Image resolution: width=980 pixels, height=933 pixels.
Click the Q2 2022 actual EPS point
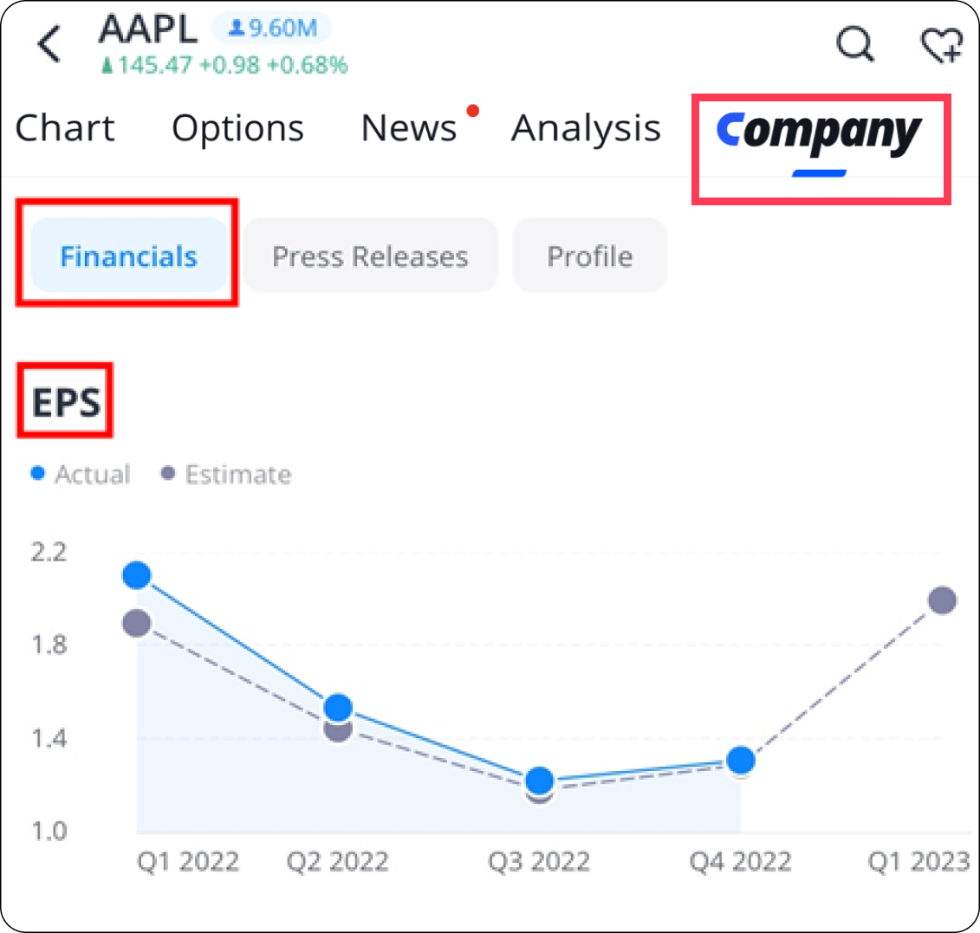338,708
